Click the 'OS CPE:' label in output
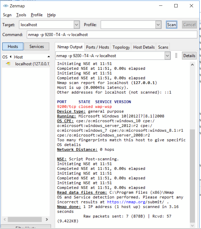 (65, 121)
